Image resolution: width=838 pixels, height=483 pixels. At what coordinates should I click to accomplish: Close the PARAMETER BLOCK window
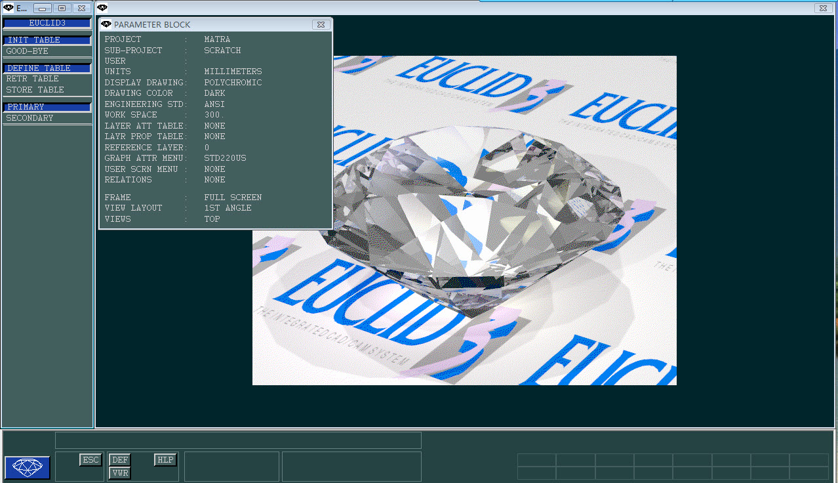click(x=321, y=24)
